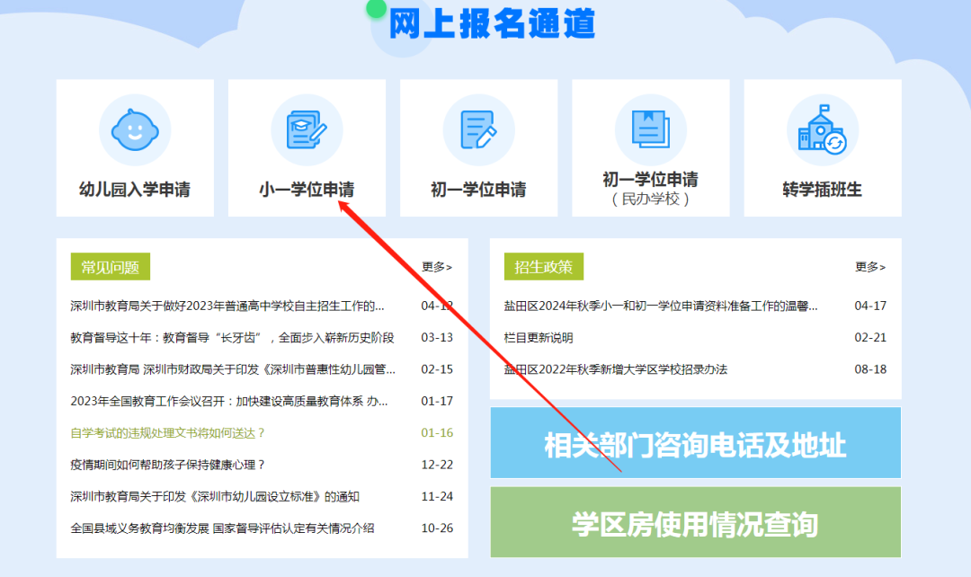Screen dimensions: 971x577
Task: Open article 自学考试的违规处理文书将如何送达？
Action: pos(168,433)
